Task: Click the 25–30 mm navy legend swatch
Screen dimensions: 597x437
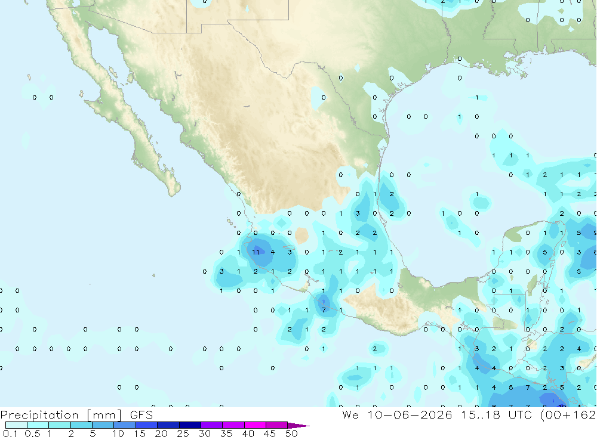Action: tap(190, 425)
